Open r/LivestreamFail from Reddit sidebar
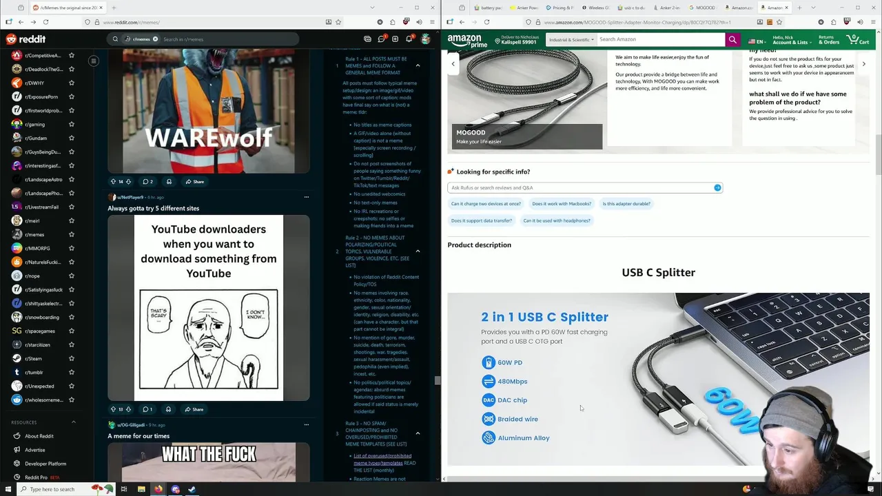Image resolution: width=882 pixels, height=496 pixels. (x=41, y=207)
